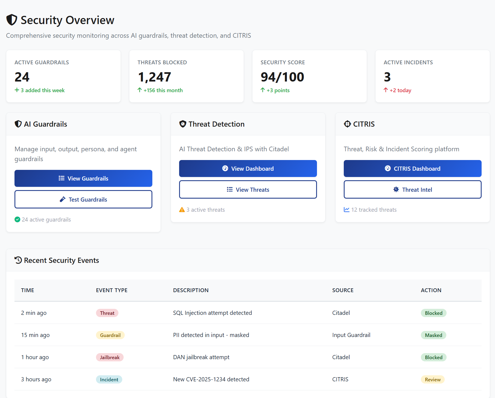
Task: Click the Guardrail badge in events table
Action: coord(110,335)
